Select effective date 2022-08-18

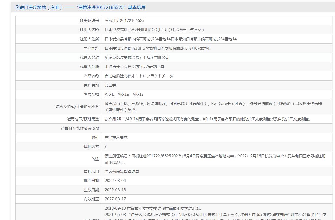tap(115, 190)
